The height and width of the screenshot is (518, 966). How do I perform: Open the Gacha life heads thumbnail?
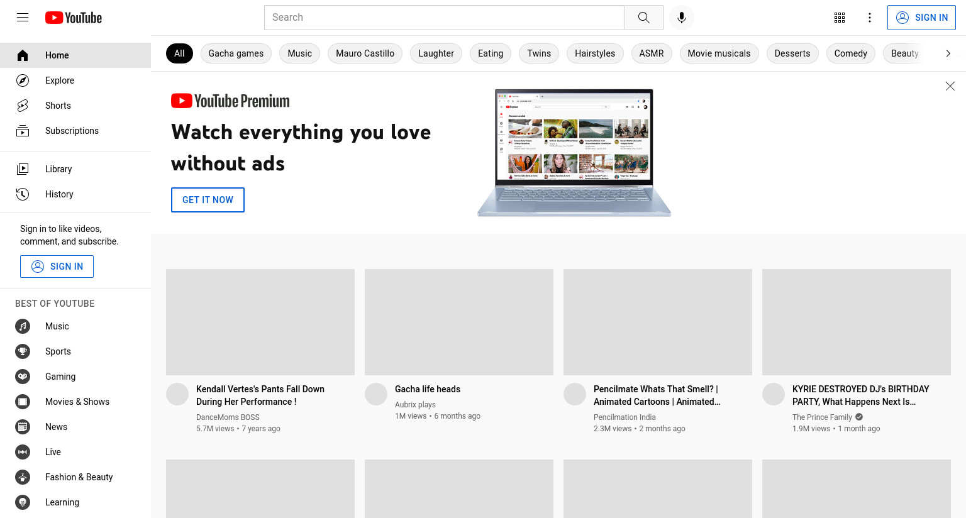tap(459, 322)
